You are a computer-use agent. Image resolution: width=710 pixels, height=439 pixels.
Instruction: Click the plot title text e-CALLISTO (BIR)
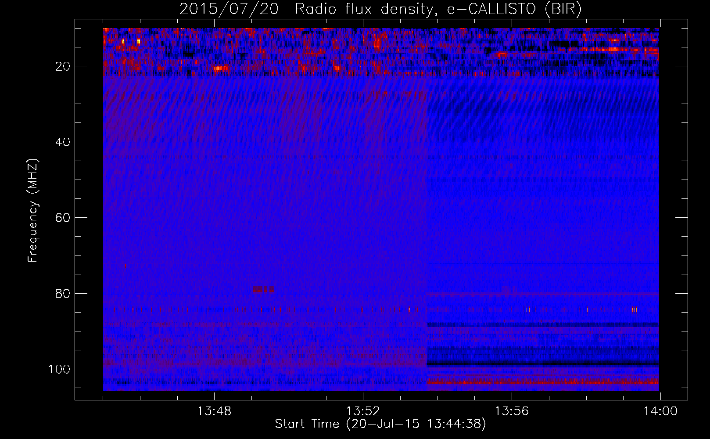click(x=514, y=9)
